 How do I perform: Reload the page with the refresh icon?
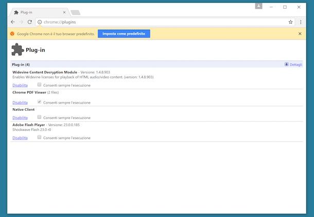30,22
